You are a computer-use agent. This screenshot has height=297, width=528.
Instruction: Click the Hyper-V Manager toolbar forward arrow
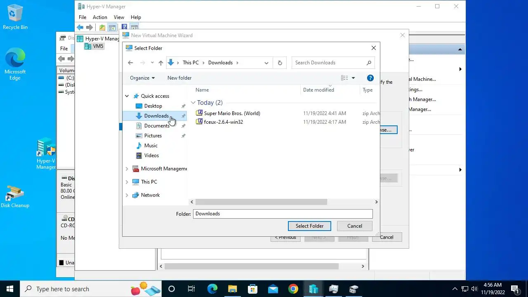click(89, 28)
